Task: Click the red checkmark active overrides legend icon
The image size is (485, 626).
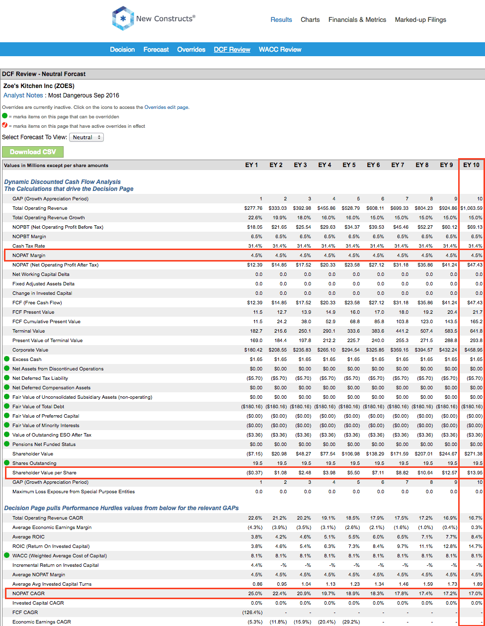Action: coord(5,126)
